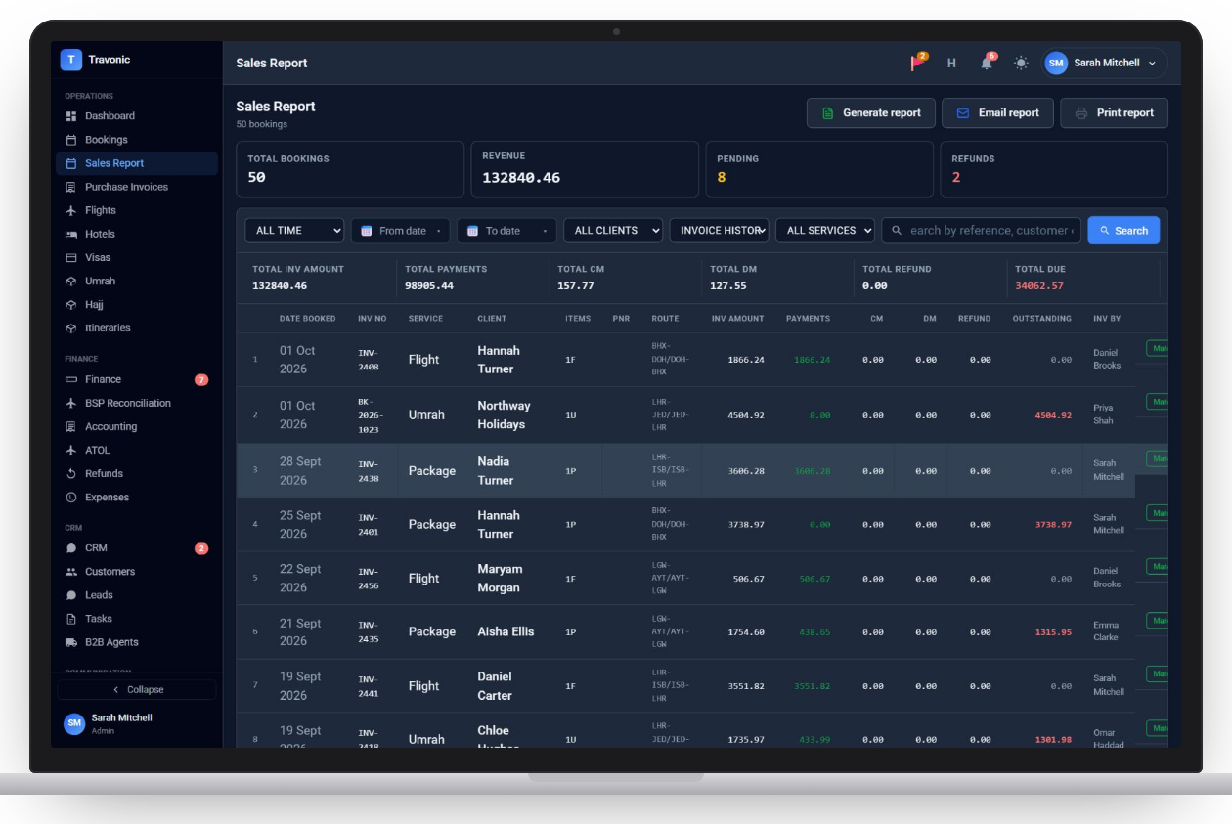Click the Refunds arrow icon

coord(71,473)
